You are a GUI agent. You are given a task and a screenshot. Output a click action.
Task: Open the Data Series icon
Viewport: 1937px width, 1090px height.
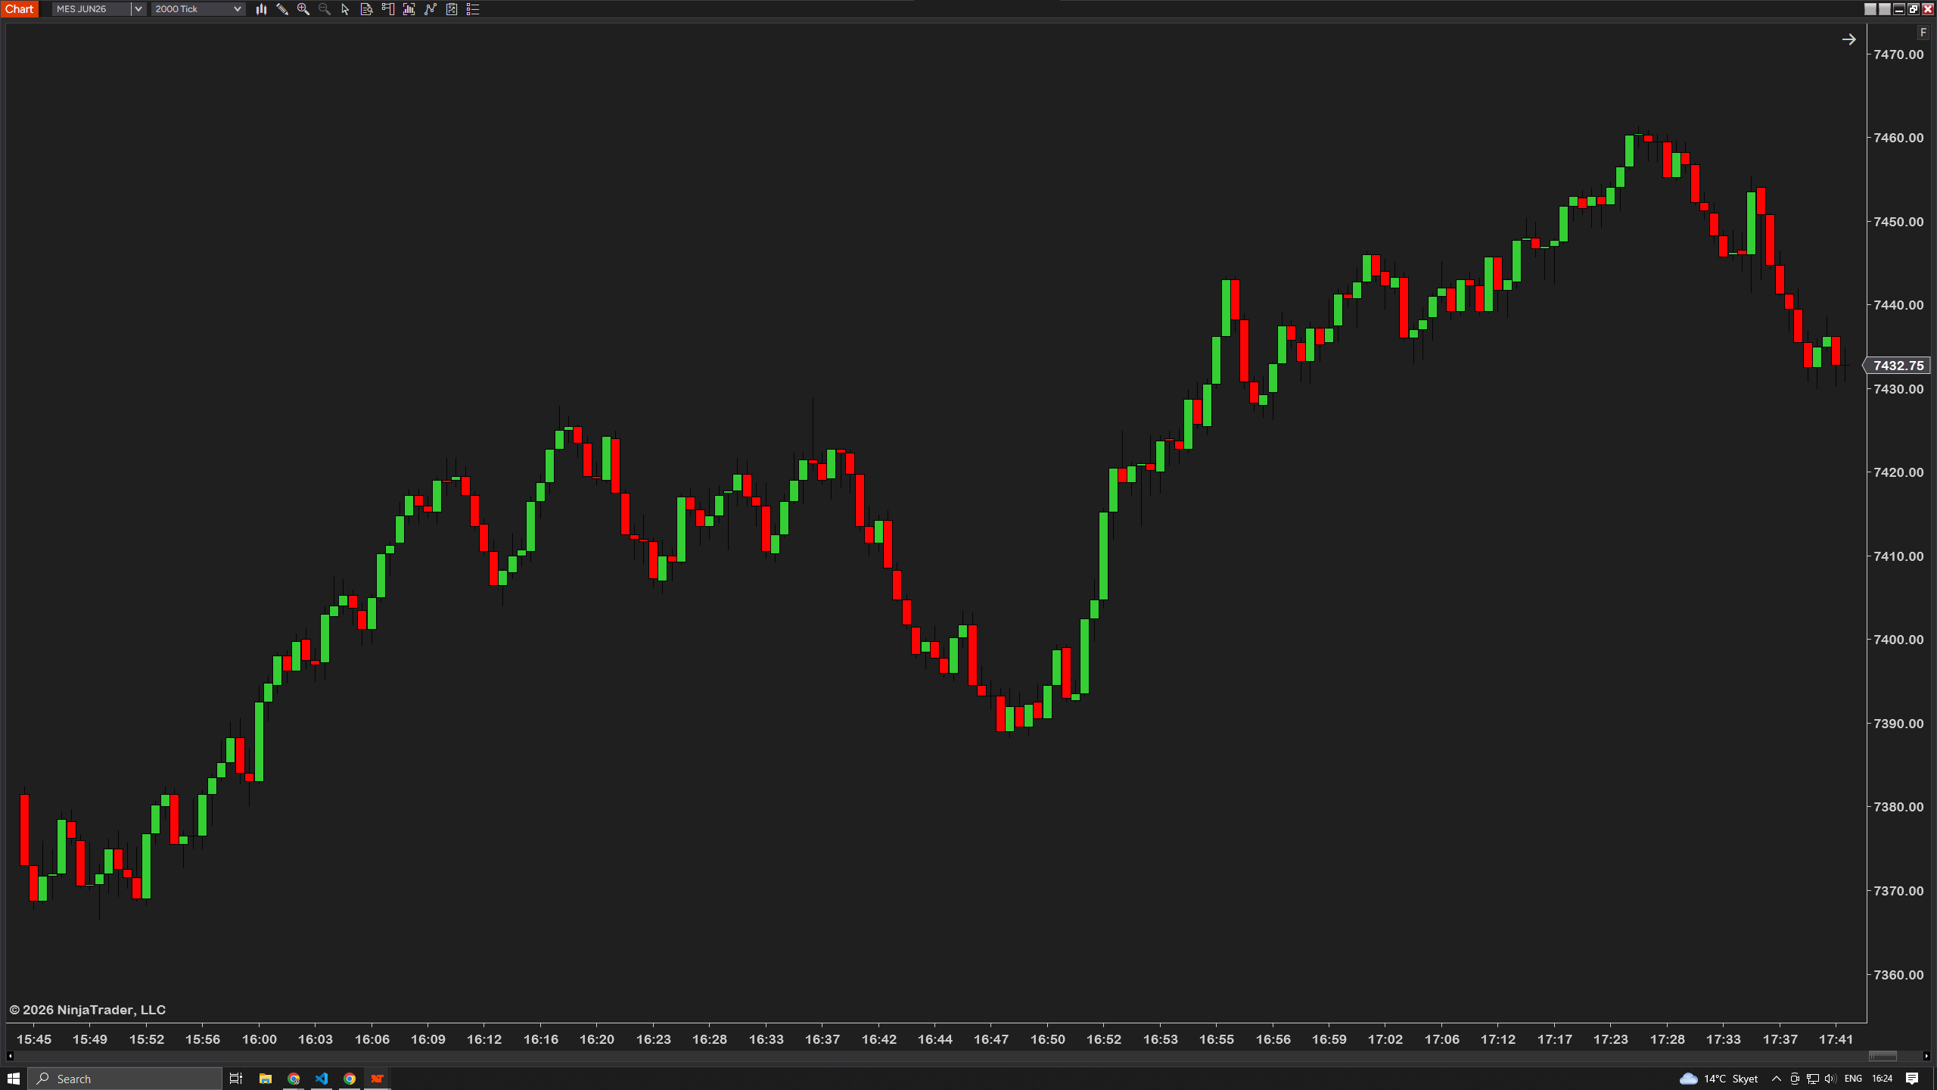click(x=409, y=9)
